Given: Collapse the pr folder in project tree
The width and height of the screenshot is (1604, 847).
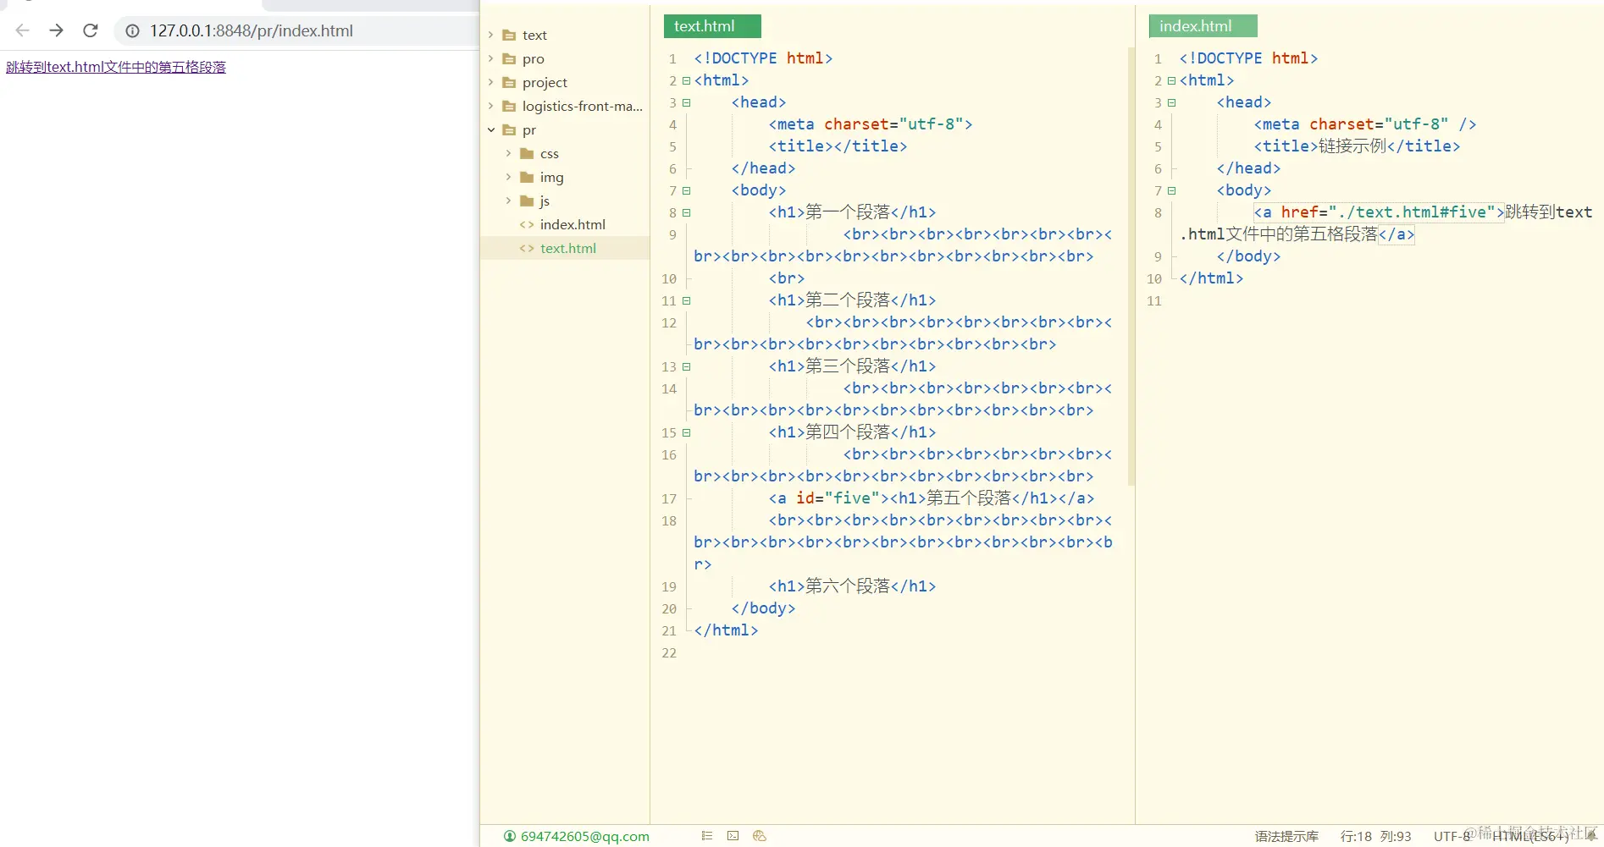Looking at the screenshot, I should click(491, 130).
